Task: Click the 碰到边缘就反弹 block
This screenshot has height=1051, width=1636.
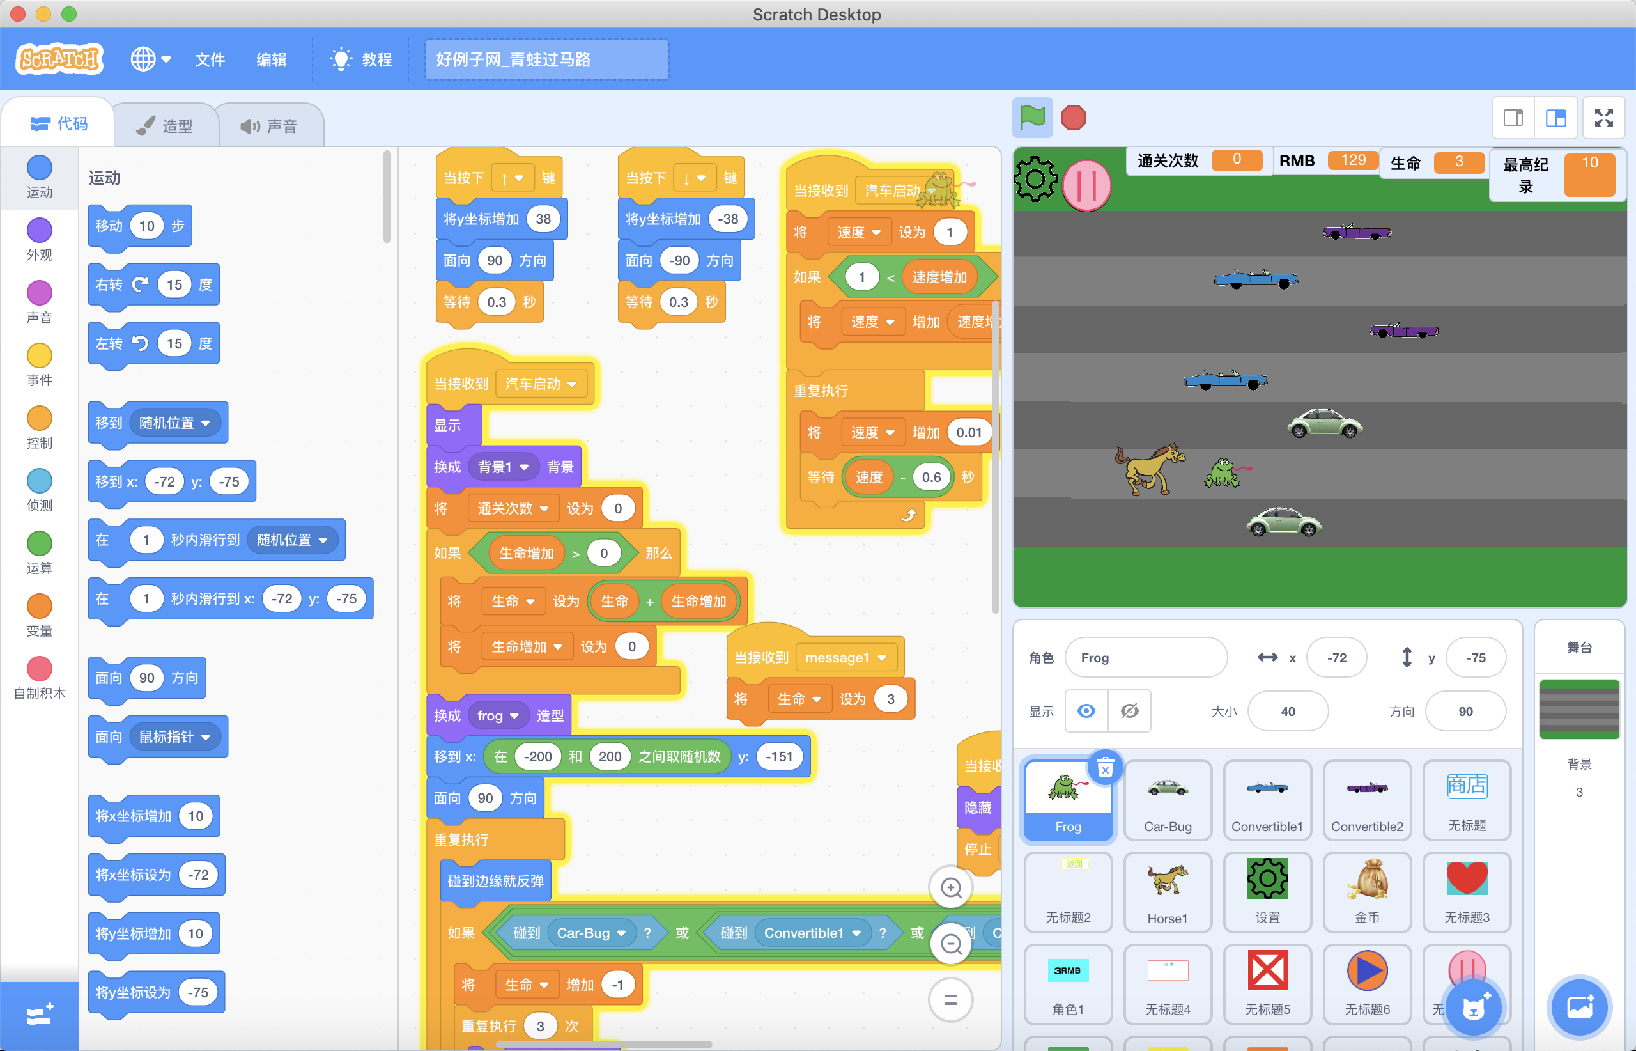Action: coord(495,881)
